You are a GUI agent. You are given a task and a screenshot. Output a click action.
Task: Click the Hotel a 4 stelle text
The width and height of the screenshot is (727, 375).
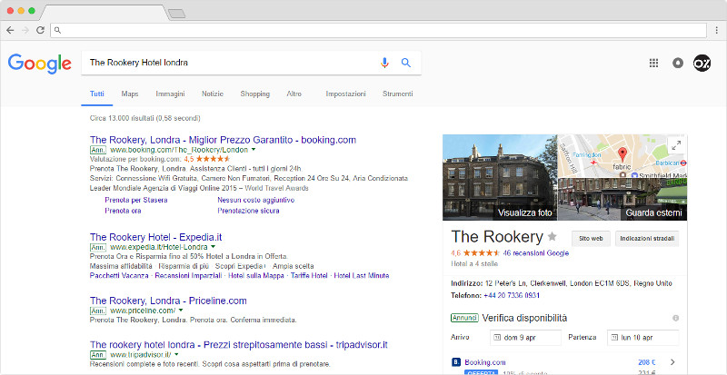(474, 263)
